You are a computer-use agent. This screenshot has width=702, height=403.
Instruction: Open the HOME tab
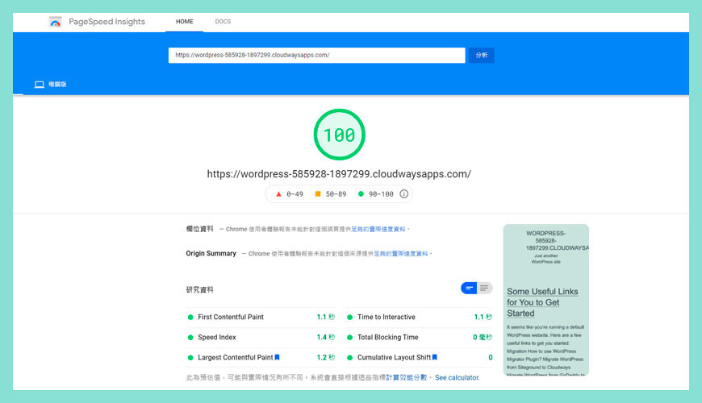pyautogui.click(x=185, y=22)
